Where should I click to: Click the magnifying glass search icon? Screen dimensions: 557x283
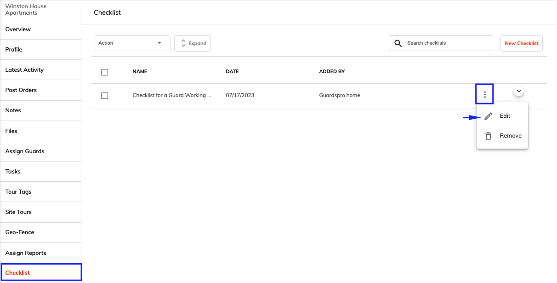pos(398,43)
